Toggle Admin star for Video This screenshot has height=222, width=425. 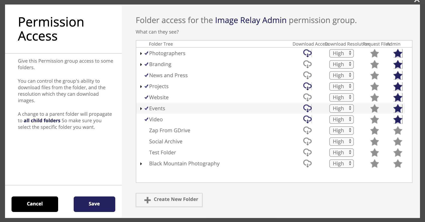[398, 120]
